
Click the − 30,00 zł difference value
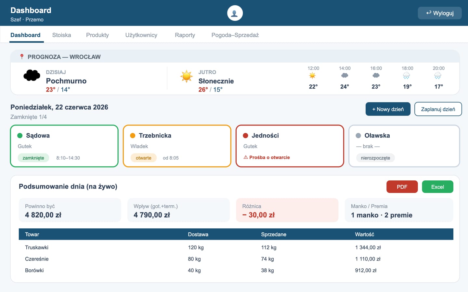[x=258, y=215]
